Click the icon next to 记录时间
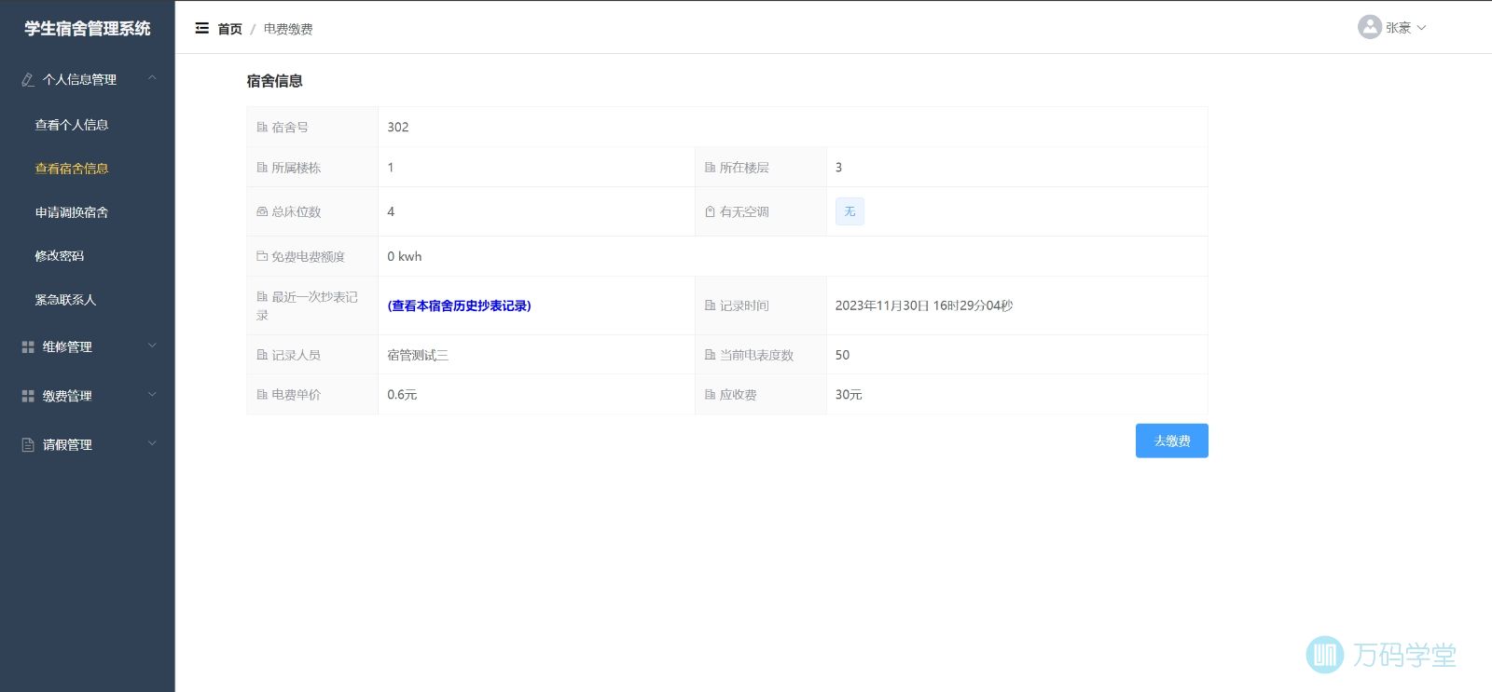 click(710, 305)
